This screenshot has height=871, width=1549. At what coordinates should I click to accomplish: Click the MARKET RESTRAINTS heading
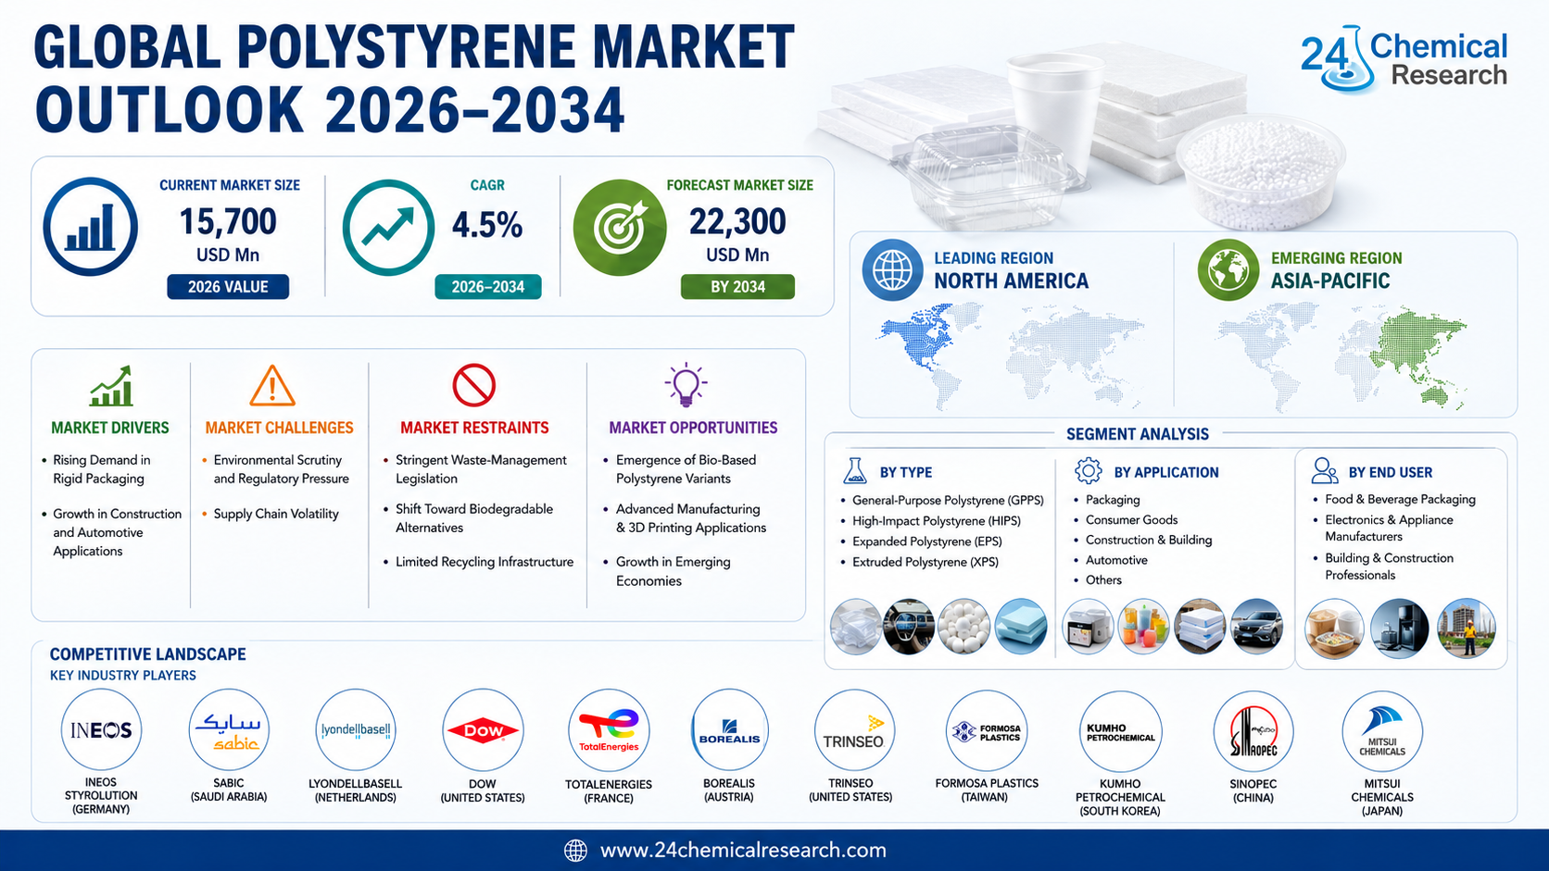tap(474, 428)
